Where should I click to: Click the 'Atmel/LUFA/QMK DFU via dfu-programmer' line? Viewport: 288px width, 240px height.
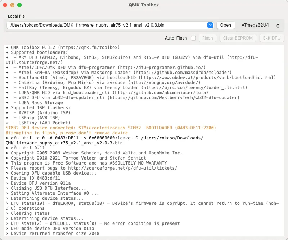[105, 68]
